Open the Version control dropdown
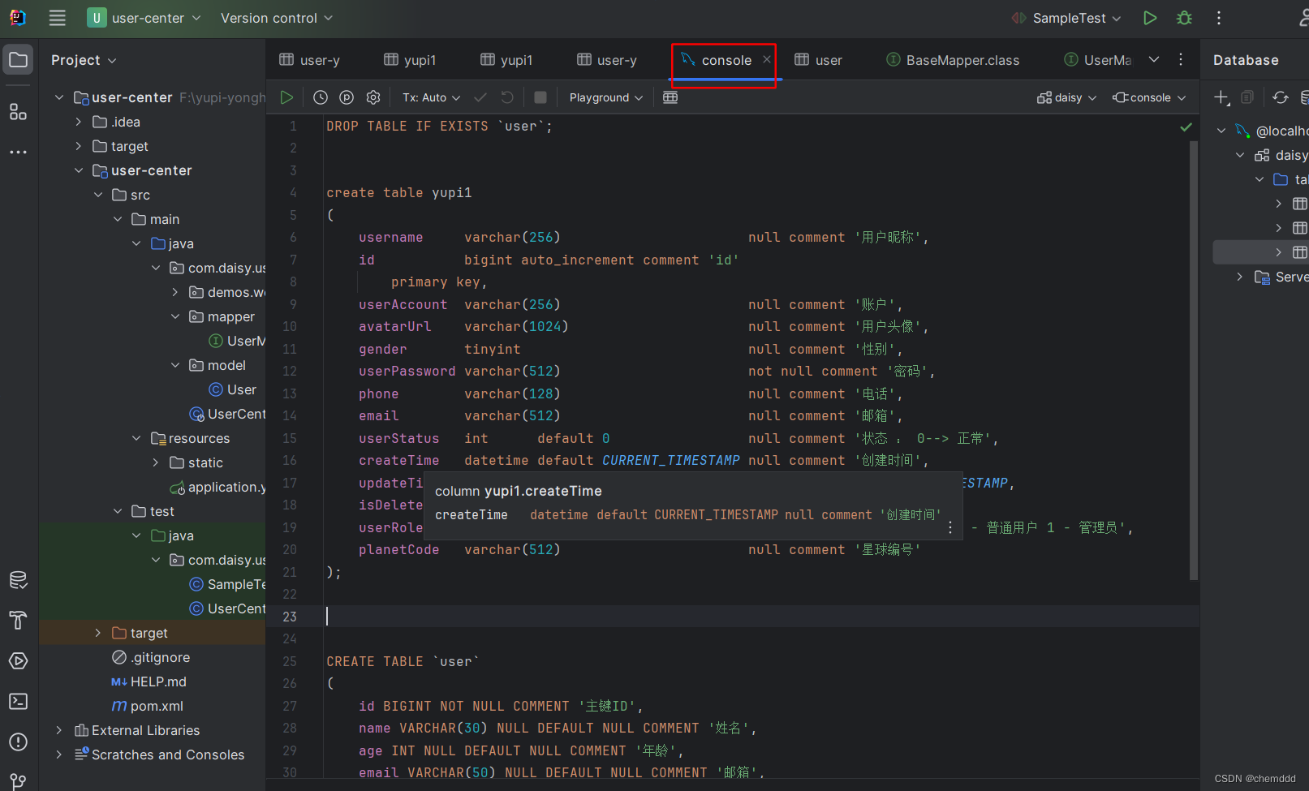The width and height of the screenshot is (1309, 791). pos(277,18)
